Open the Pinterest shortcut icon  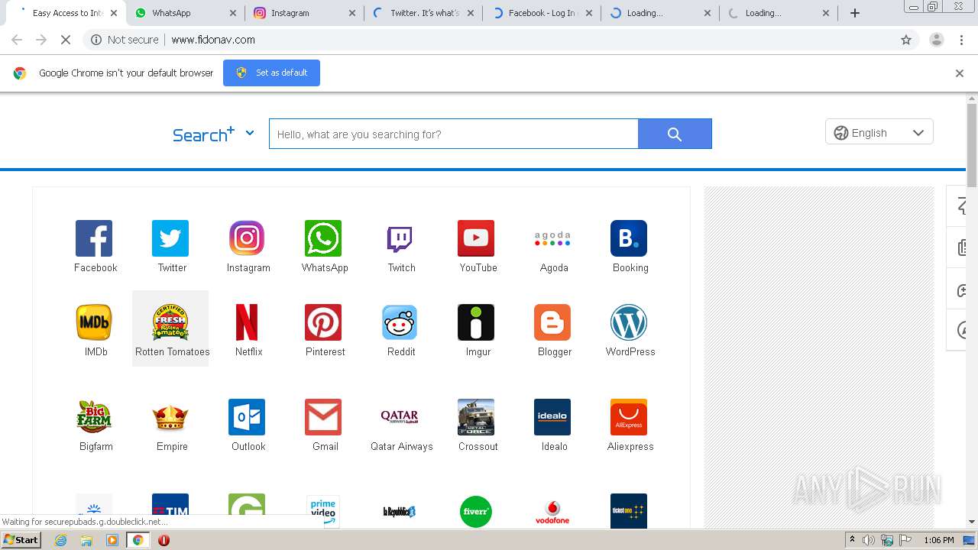pyautogui.click(x=323, y=322)
